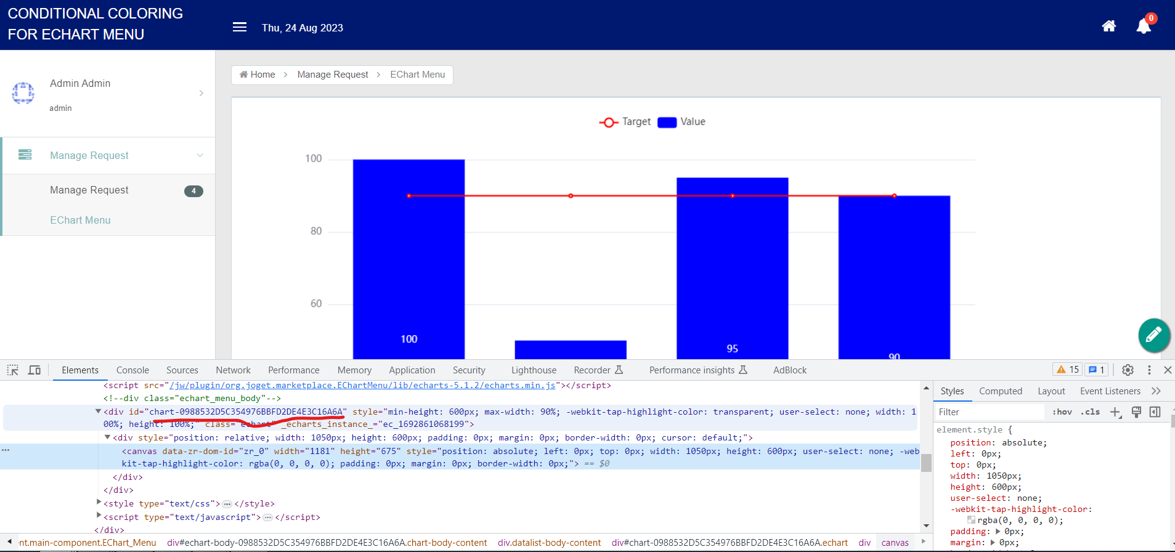The width and height of the screenshot is (1175, 552).
Task: Open Manage Request submenu item
Action: coord(89,190)
